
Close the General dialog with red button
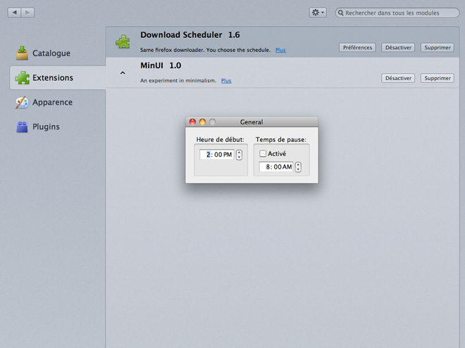(192, 122)
